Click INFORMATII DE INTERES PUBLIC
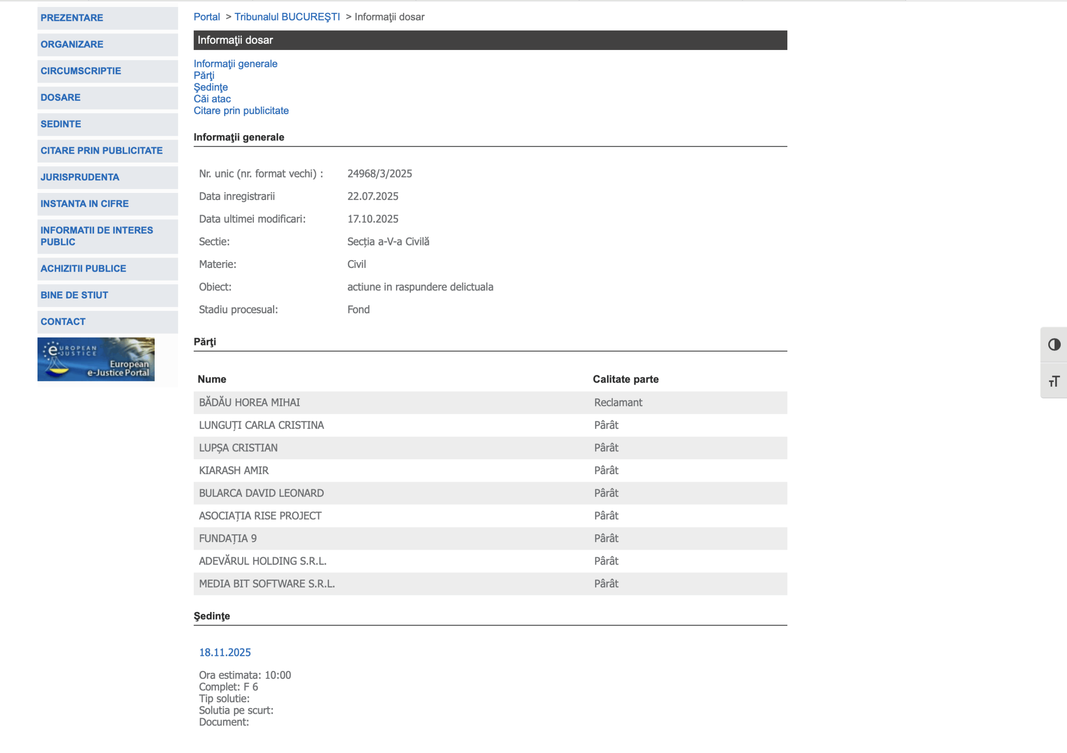The width and height of the screenshot is (1067, 753). 96,236
